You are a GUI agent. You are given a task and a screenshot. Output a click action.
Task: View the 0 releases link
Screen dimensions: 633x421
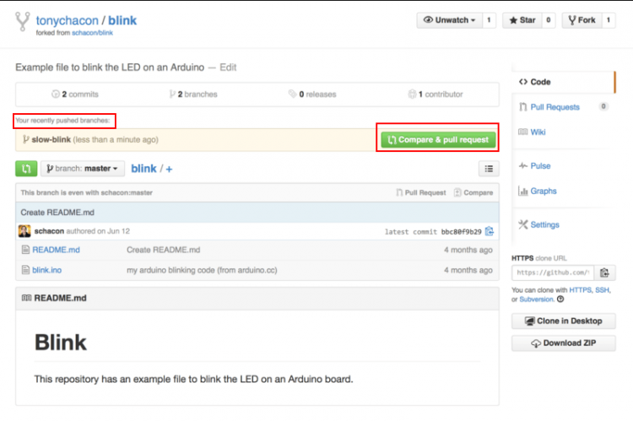(x=312, y=94)
